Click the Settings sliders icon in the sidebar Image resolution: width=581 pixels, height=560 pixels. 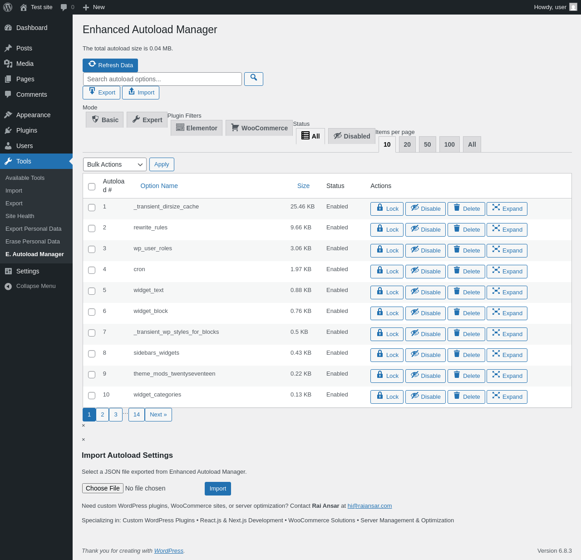[8, 271]
